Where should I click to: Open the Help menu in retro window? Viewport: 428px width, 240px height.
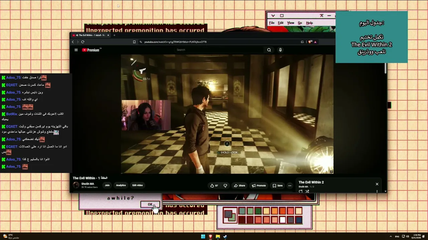coord(309,23)
